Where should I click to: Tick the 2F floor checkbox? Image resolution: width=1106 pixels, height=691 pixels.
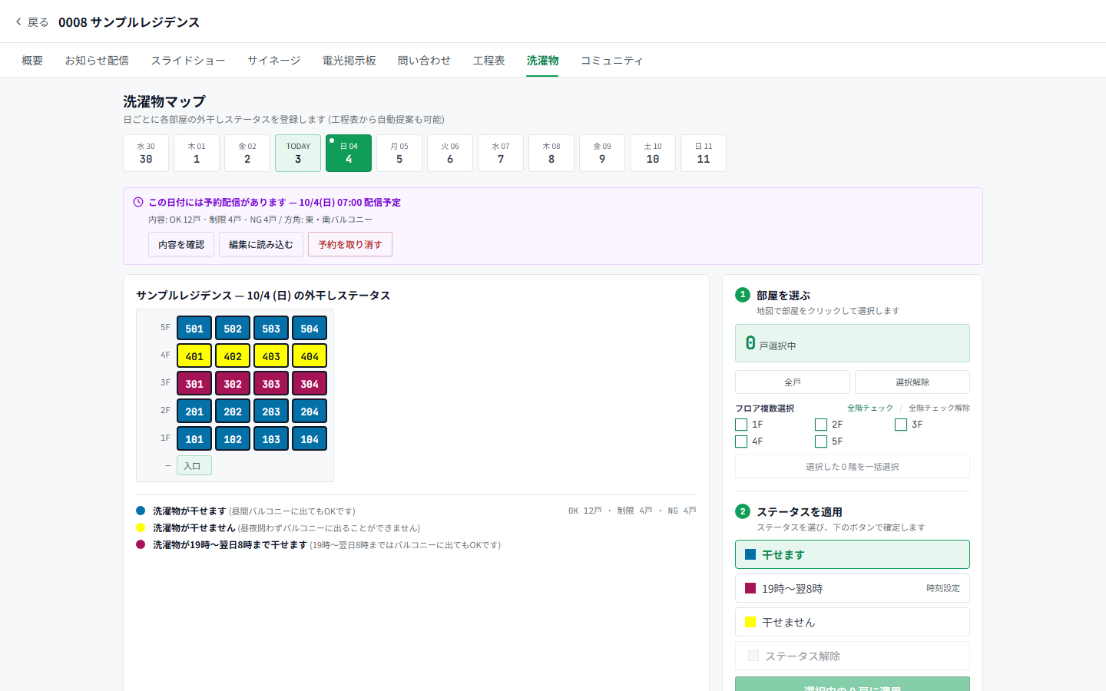click(821, 425)
